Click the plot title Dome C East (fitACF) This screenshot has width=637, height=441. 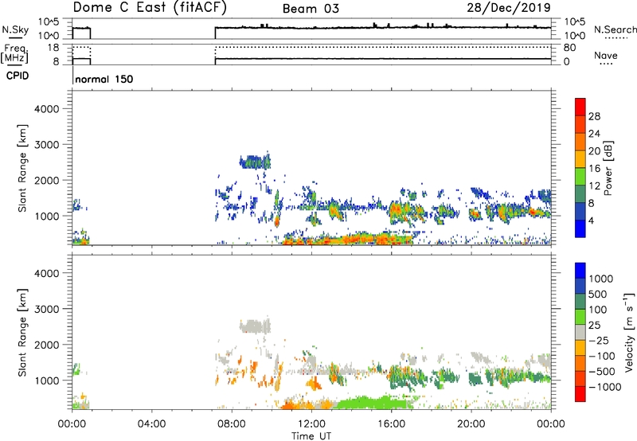150,8
